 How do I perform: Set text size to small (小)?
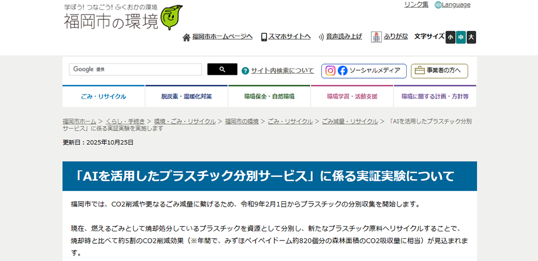(x=450, y=37)
